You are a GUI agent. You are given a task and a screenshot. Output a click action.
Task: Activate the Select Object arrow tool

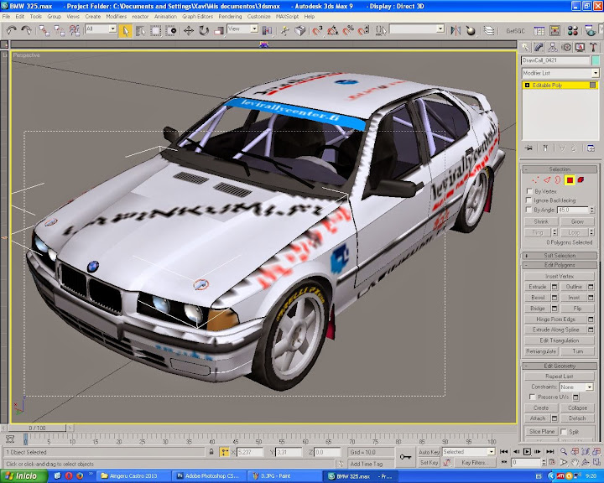tap(126, 30)
